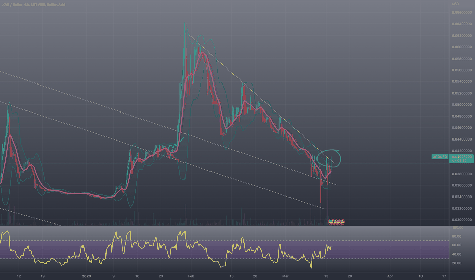Click the Mar label on time axis
The width and height of the screenshot is (475, 280).
(285, 276)
